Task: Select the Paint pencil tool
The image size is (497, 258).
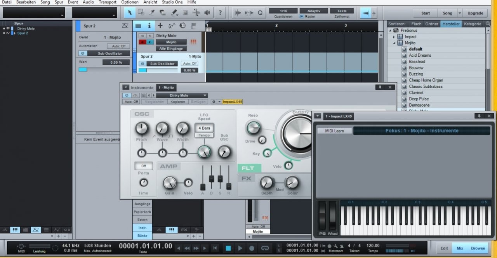Action: tap(174, 13)
